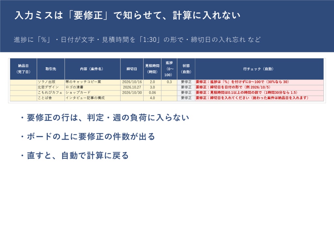Click the ロゴの清書 cell
The width and height of the screenshot is (334, 250).
tap(92, 87)
